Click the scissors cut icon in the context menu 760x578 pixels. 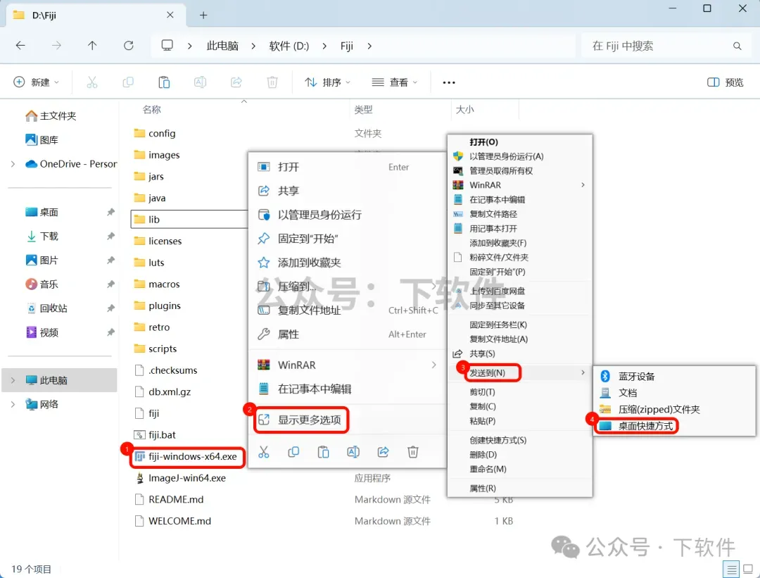click(264, 453)
